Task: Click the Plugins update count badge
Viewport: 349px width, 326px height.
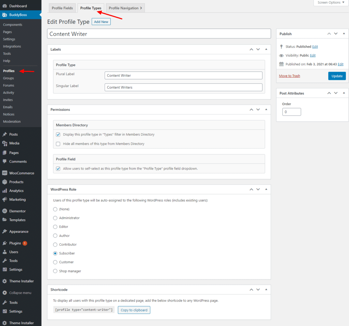Action: point(25,243)
